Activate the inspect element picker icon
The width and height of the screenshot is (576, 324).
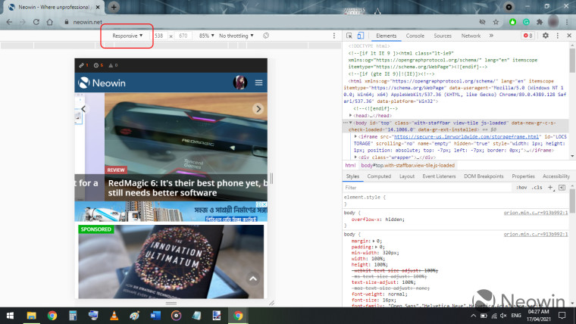pyautogui.click(x=349, y=36)
